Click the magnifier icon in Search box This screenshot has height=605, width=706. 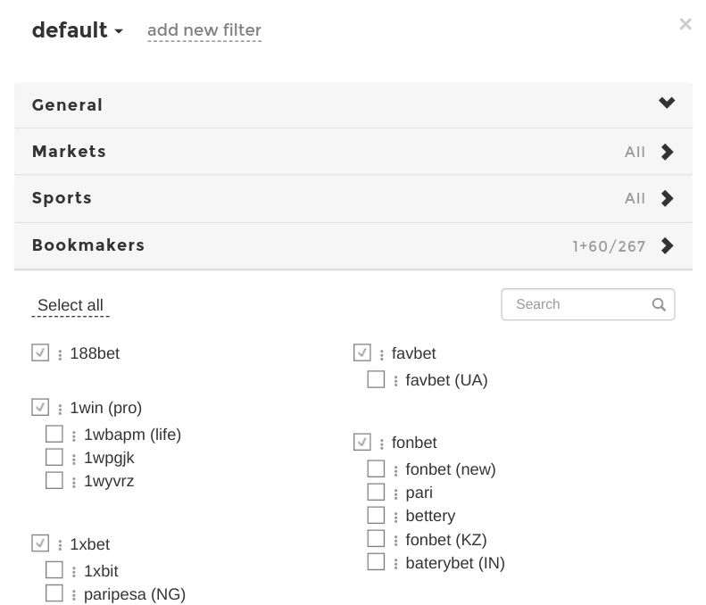[x=659, y=304]
